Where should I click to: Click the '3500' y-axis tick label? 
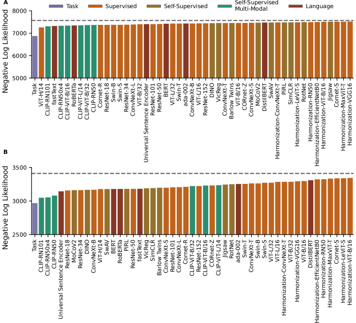pyautogui.click(x=19, y=168)
